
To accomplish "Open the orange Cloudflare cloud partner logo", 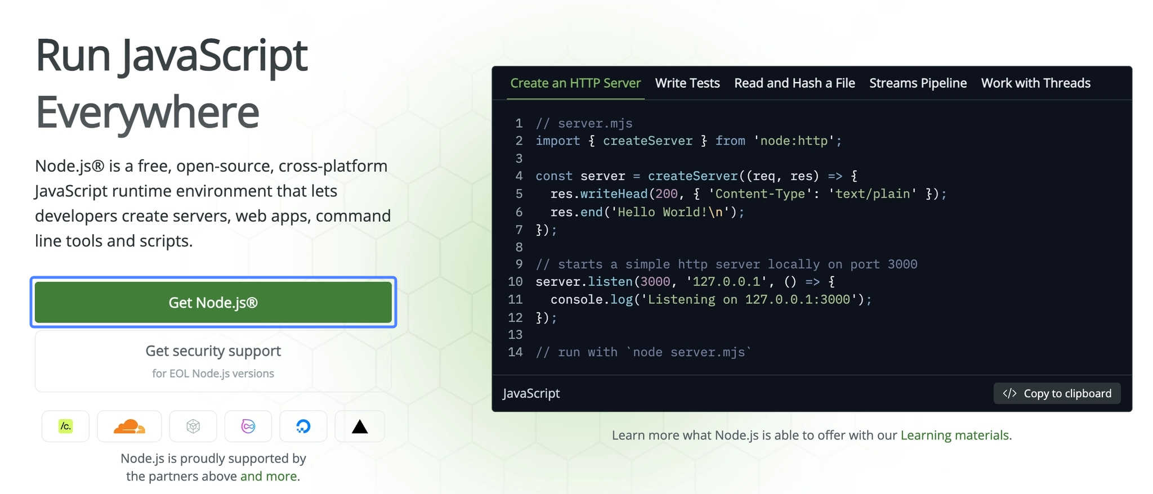I will tap(129, 426).
